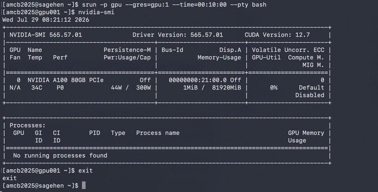The width and height of the screenshot is (378, 192).
Task: Select GPU name 'NVIDIA A100 80GB PCIe'
Action: tap(66, 80)
